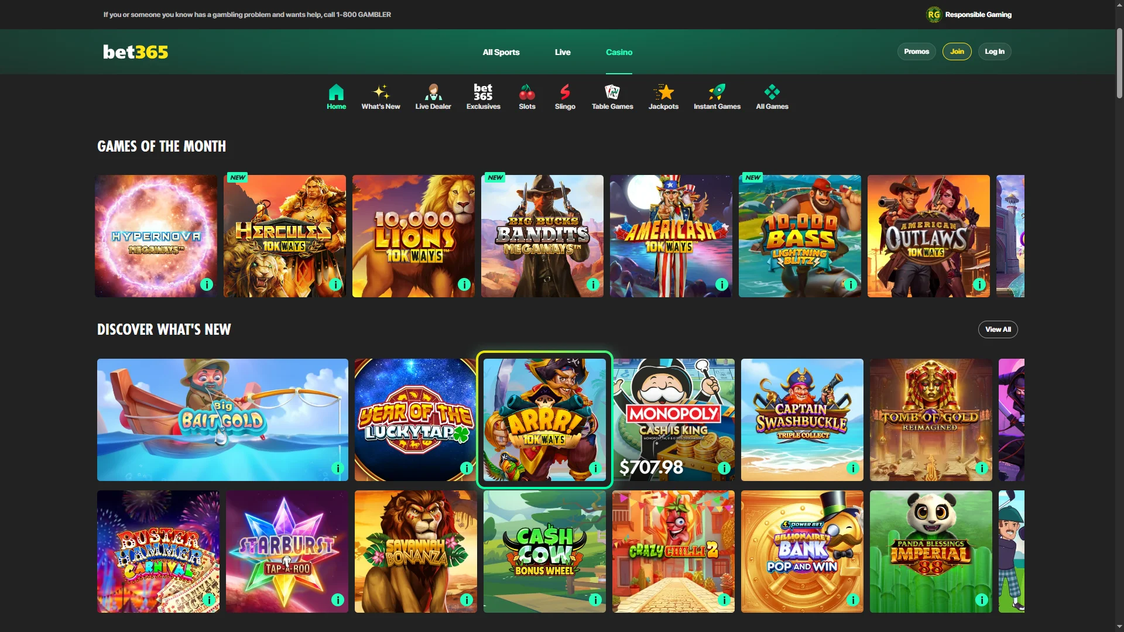Screen dimensions: 1124x632
Task: Show info for Captain Swashbuckle
Action: (853, 468)
